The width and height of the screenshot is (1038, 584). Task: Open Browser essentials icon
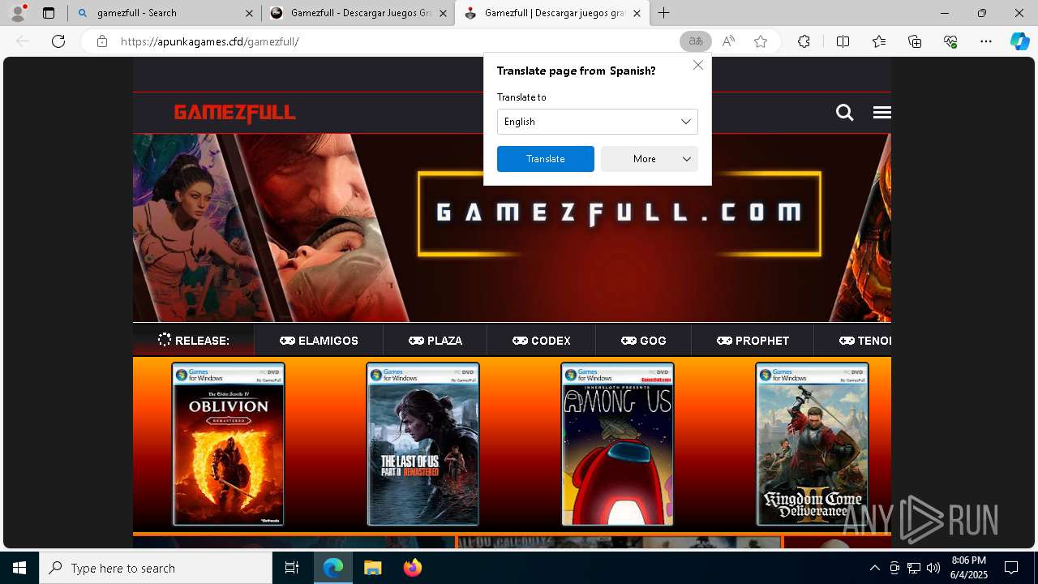pos(950,41)
